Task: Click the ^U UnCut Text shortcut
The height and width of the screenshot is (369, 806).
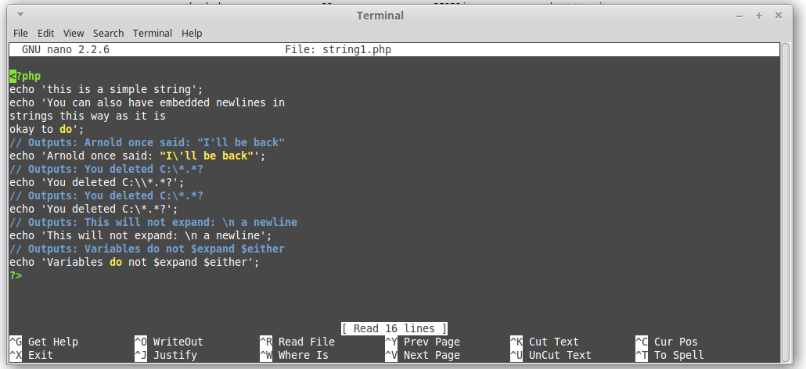Action: (551, 355)
